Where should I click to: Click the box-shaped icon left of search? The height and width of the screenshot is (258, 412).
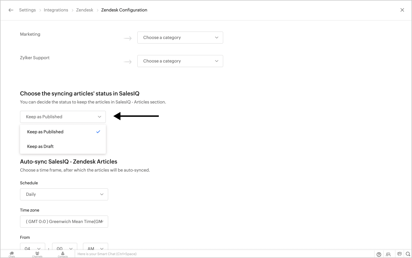coord(399,254)
